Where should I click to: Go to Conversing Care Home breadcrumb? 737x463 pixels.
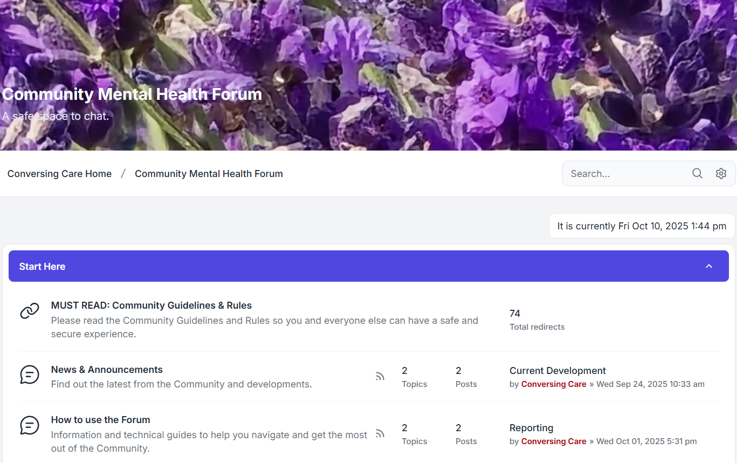[59, 174]
